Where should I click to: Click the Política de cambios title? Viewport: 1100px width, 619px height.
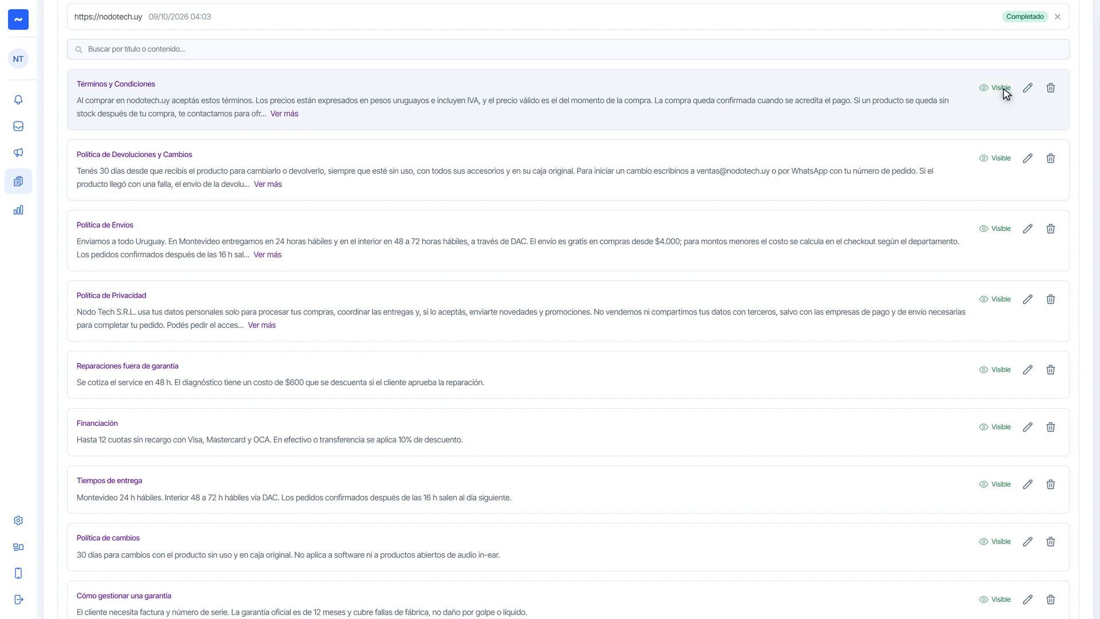108,538
